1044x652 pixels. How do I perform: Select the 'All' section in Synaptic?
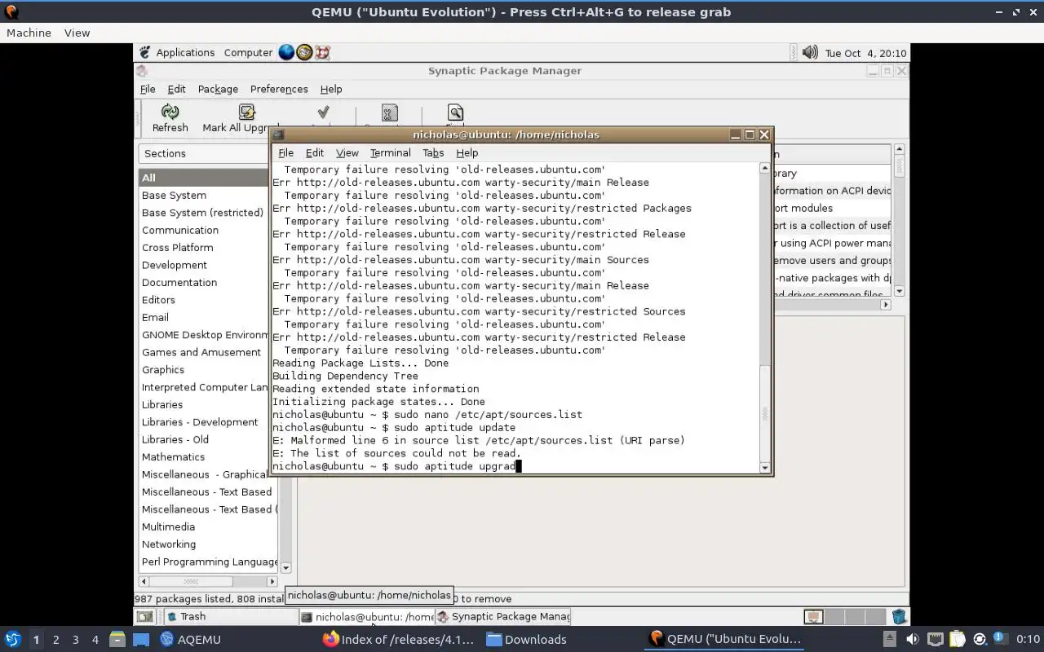click(x=204, y=178)
